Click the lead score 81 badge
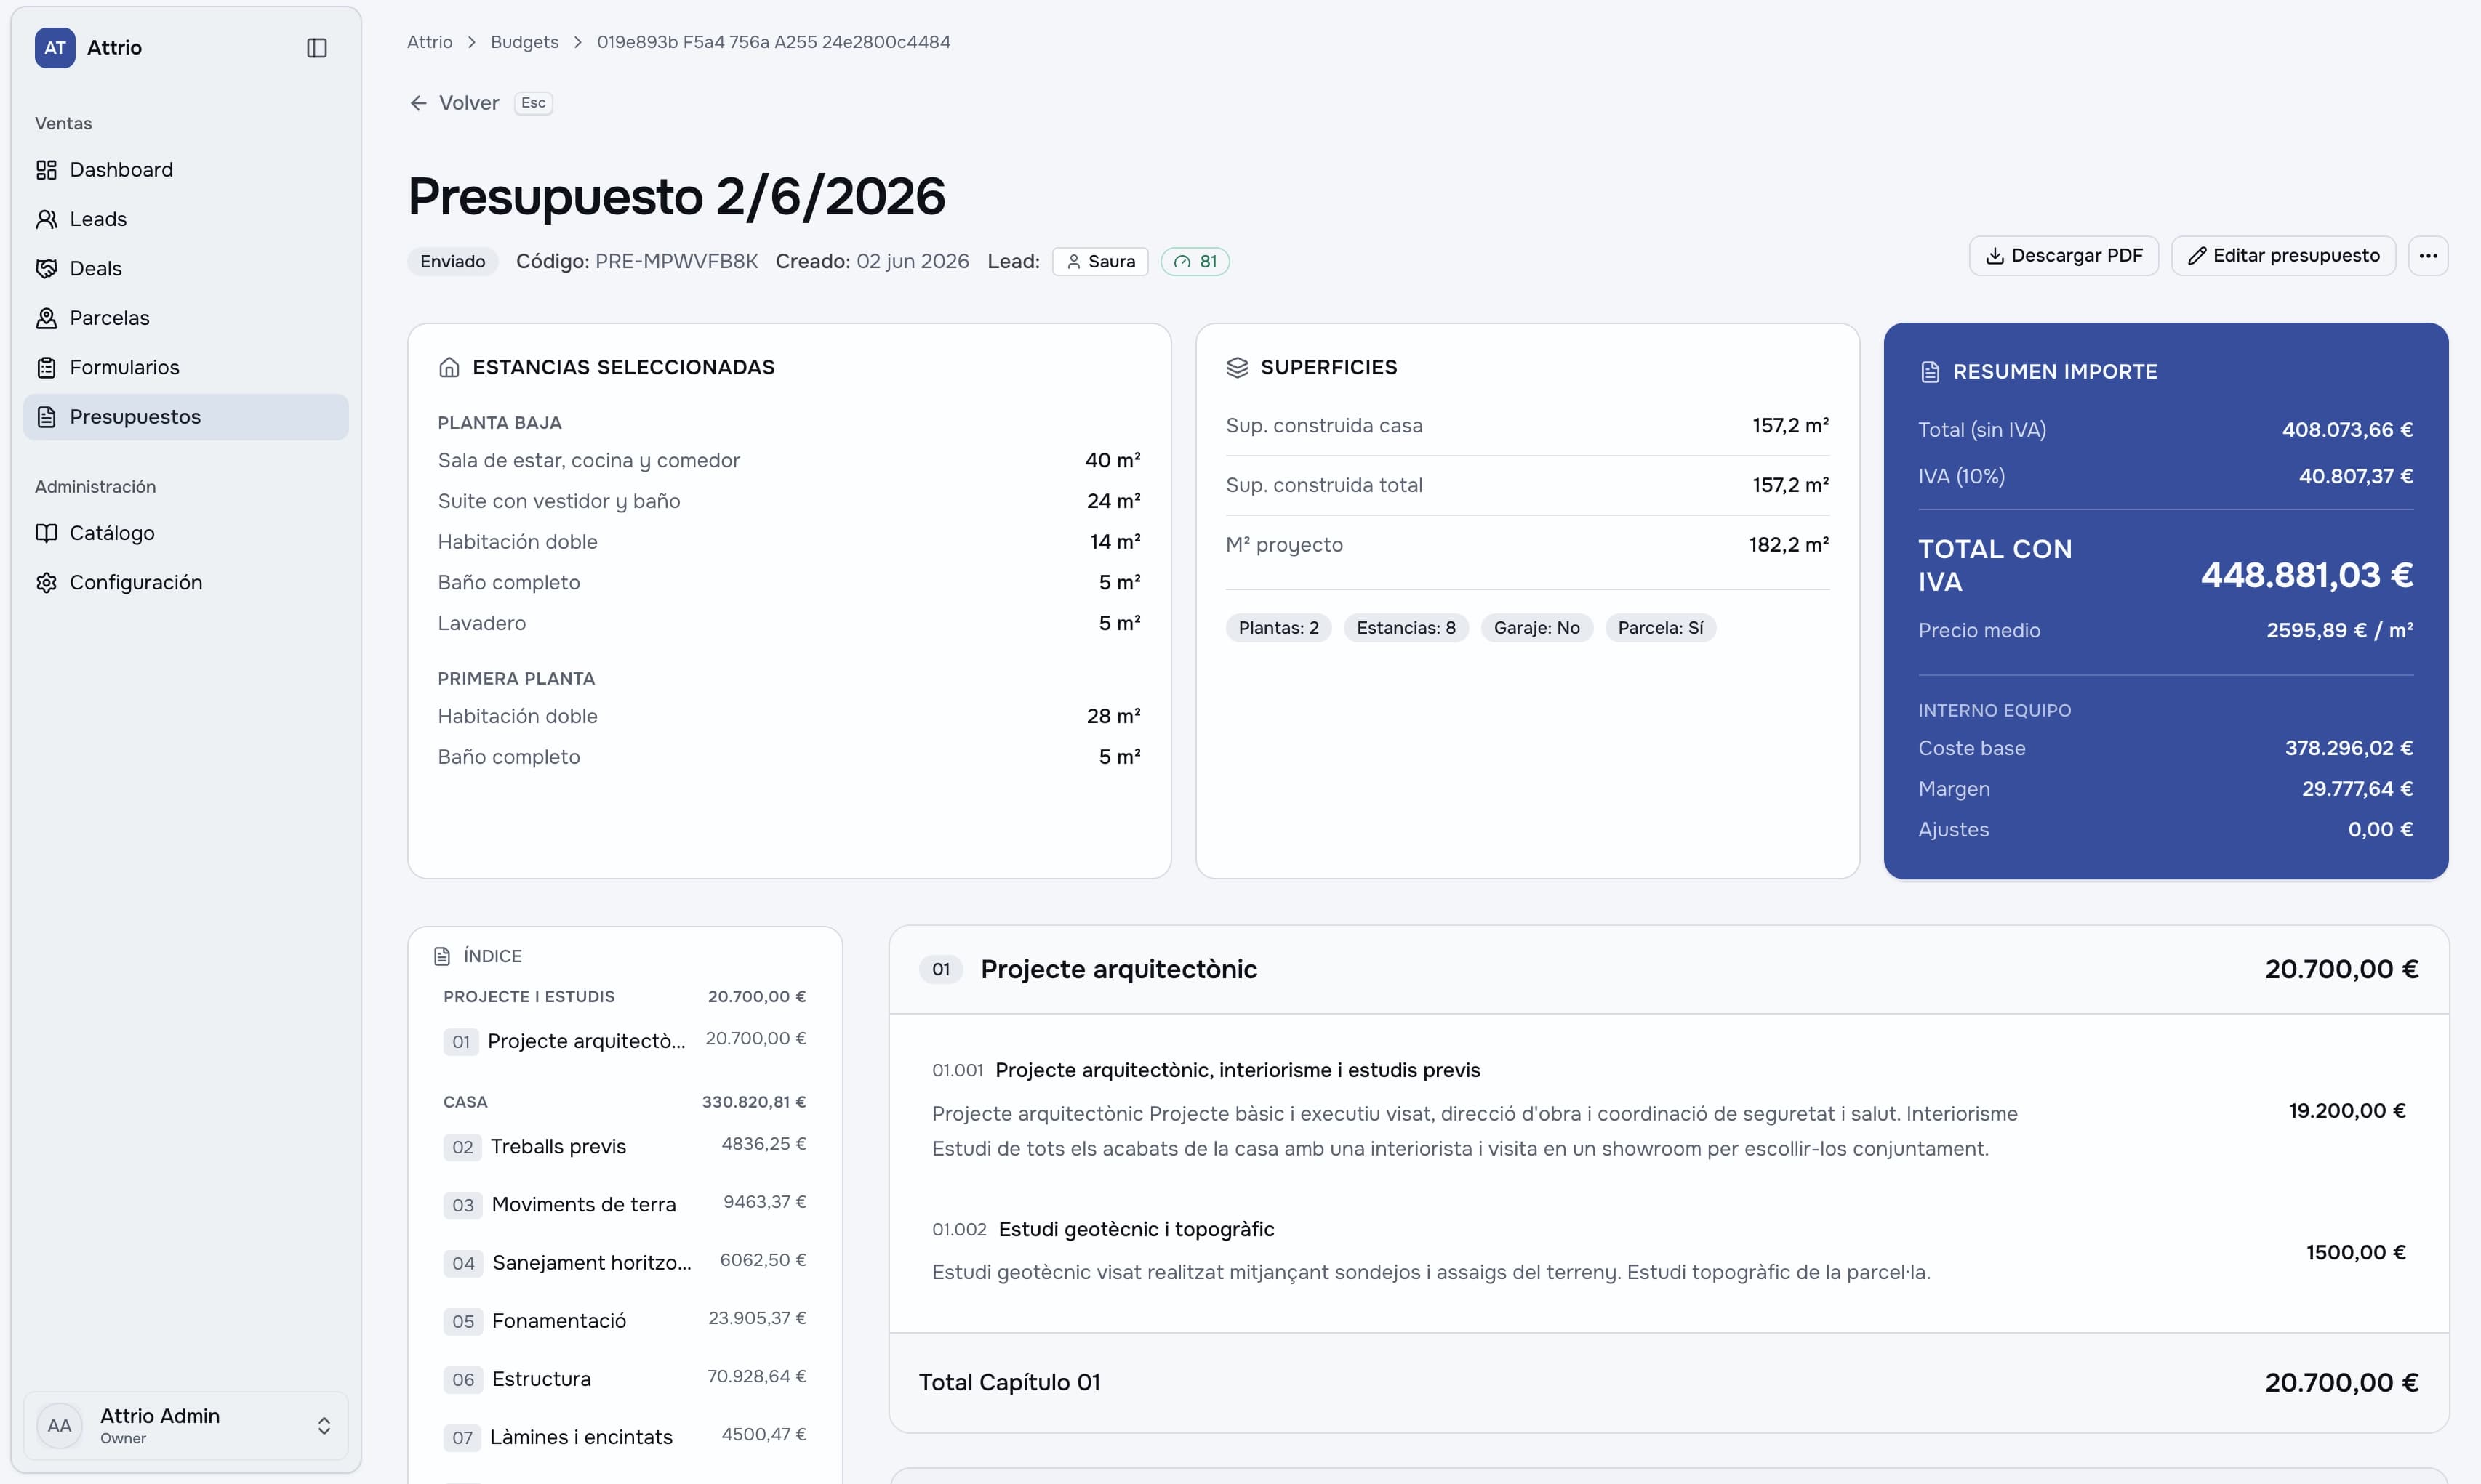Screen dimensions: 2481x1484 [x=1195, y=262]
